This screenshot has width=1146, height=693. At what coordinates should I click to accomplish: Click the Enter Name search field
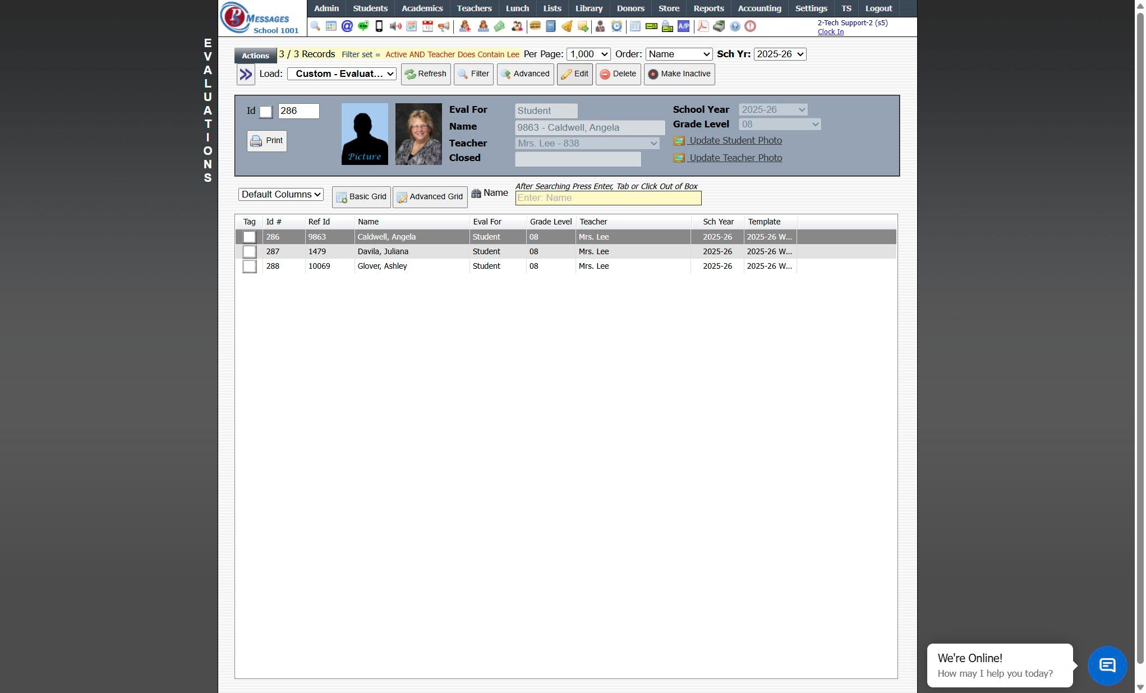click(x=608, y=198)
